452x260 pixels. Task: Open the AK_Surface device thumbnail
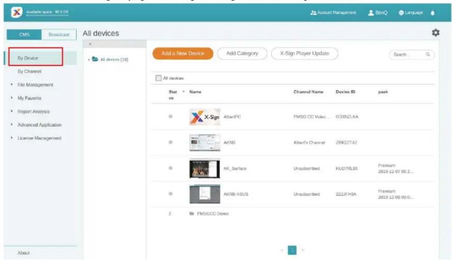click(205, 168)
